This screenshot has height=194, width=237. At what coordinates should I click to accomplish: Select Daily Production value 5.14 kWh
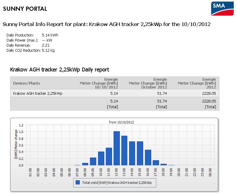(x=50, y=35)
